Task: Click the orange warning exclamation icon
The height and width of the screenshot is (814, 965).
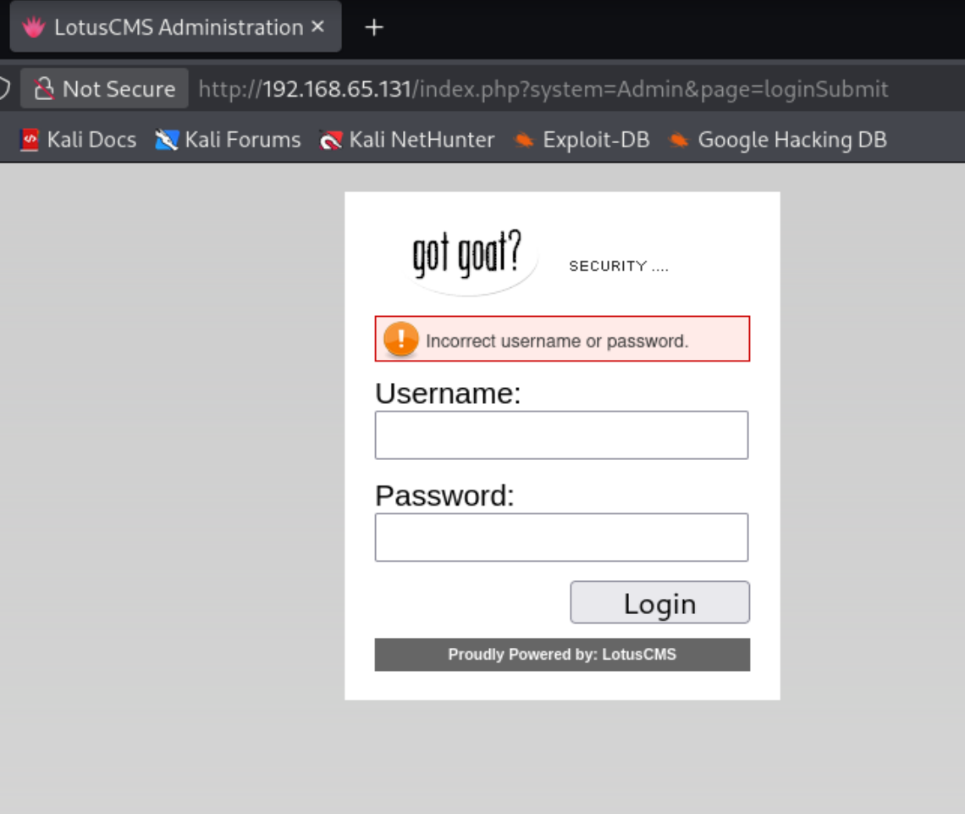Action: 400,339
